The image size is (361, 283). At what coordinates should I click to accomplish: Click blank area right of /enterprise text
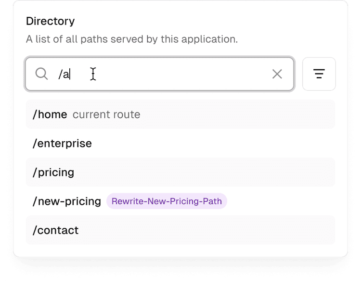click(212, 143)
